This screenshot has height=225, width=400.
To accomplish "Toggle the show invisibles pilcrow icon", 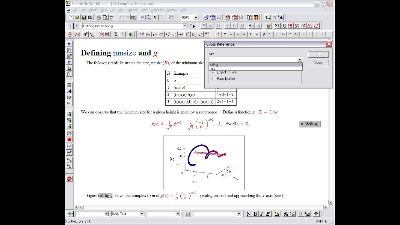I will (155, 17).
